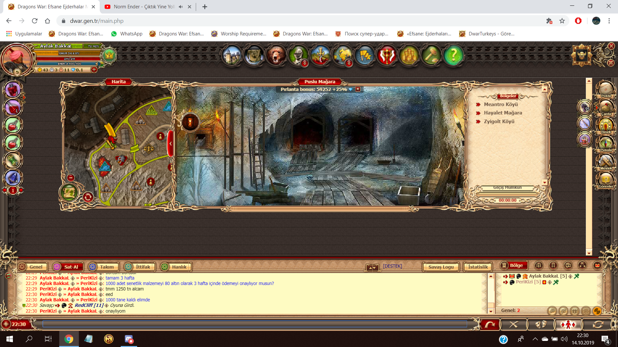
Task: Open the world globe icon
Action: point(342,56)
